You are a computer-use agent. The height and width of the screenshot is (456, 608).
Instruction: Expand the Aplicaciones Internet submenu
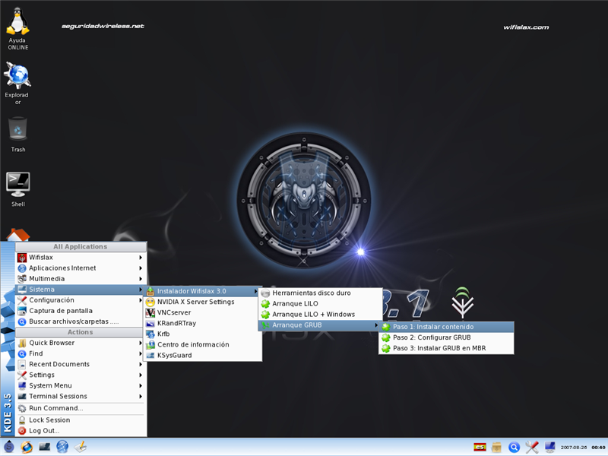[x=80, y=268]
